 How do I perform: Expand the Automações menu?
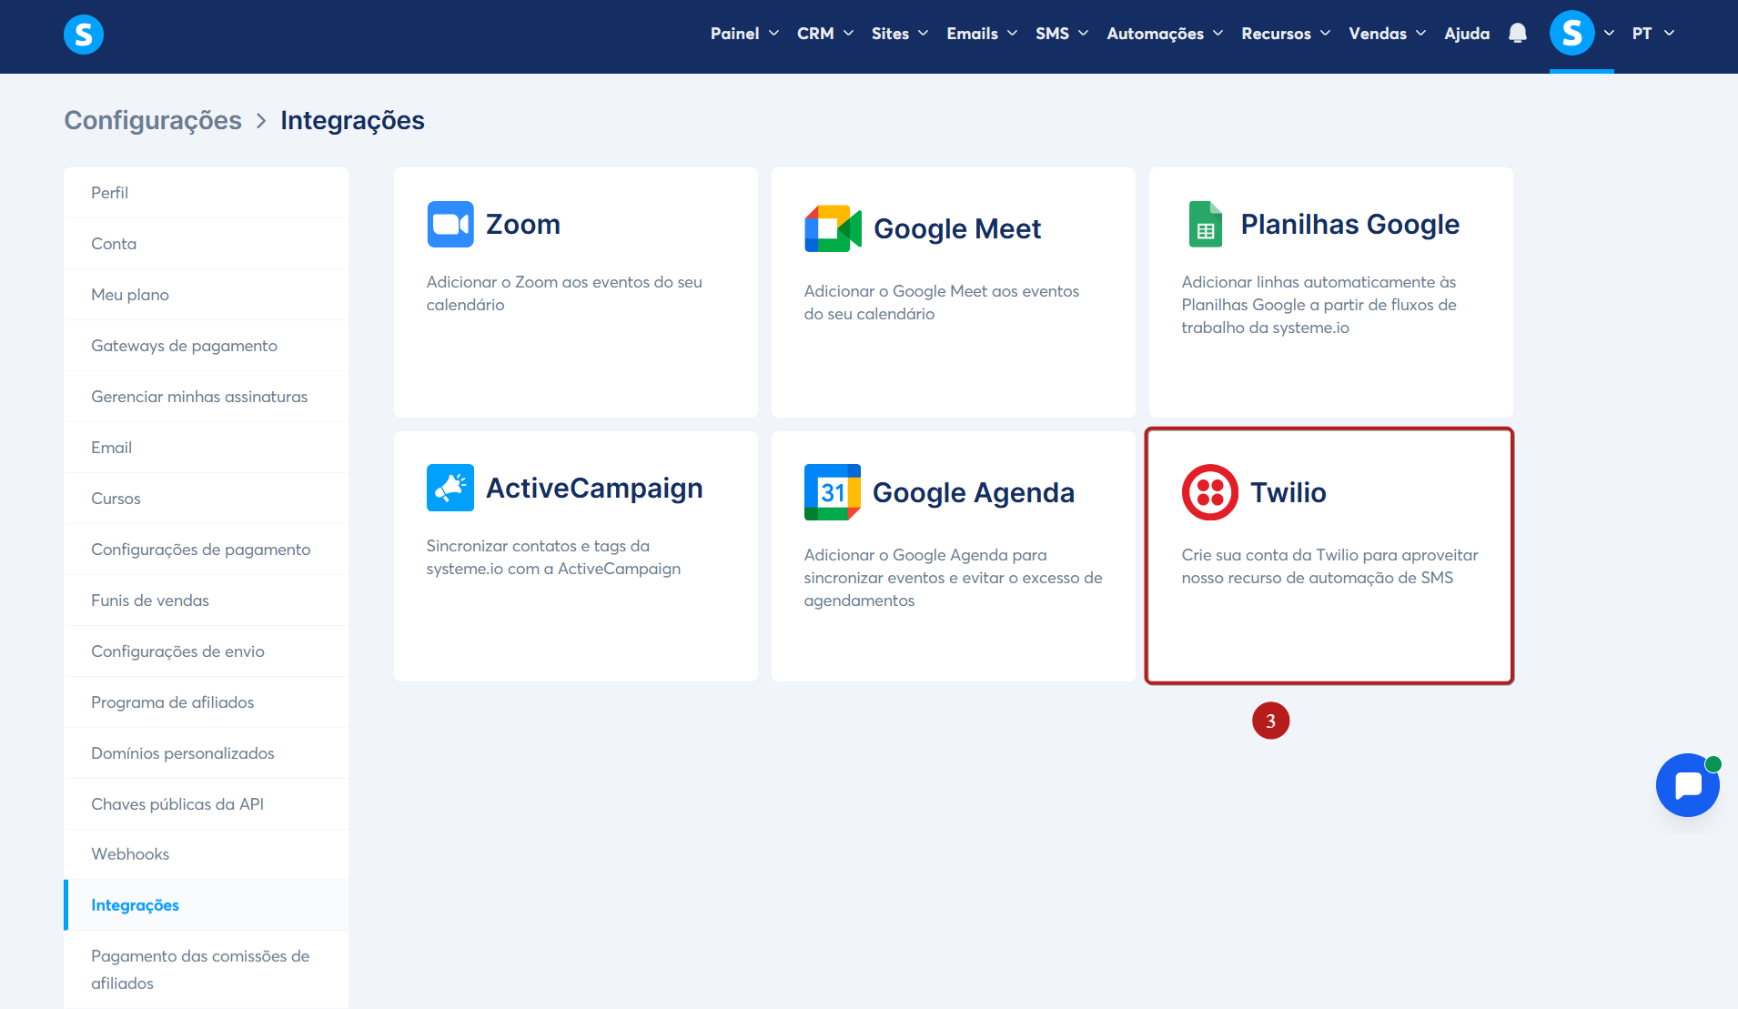click(x=1165, y=34)
